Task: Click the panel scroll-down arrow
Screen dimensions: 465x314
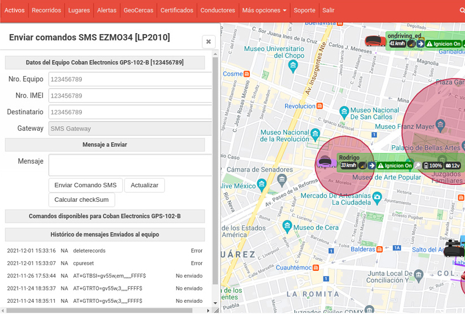Action: tap(215, 303)
